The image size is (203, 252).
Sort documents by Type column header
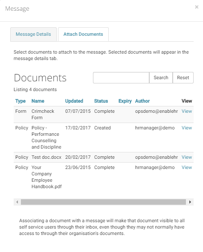20,101
